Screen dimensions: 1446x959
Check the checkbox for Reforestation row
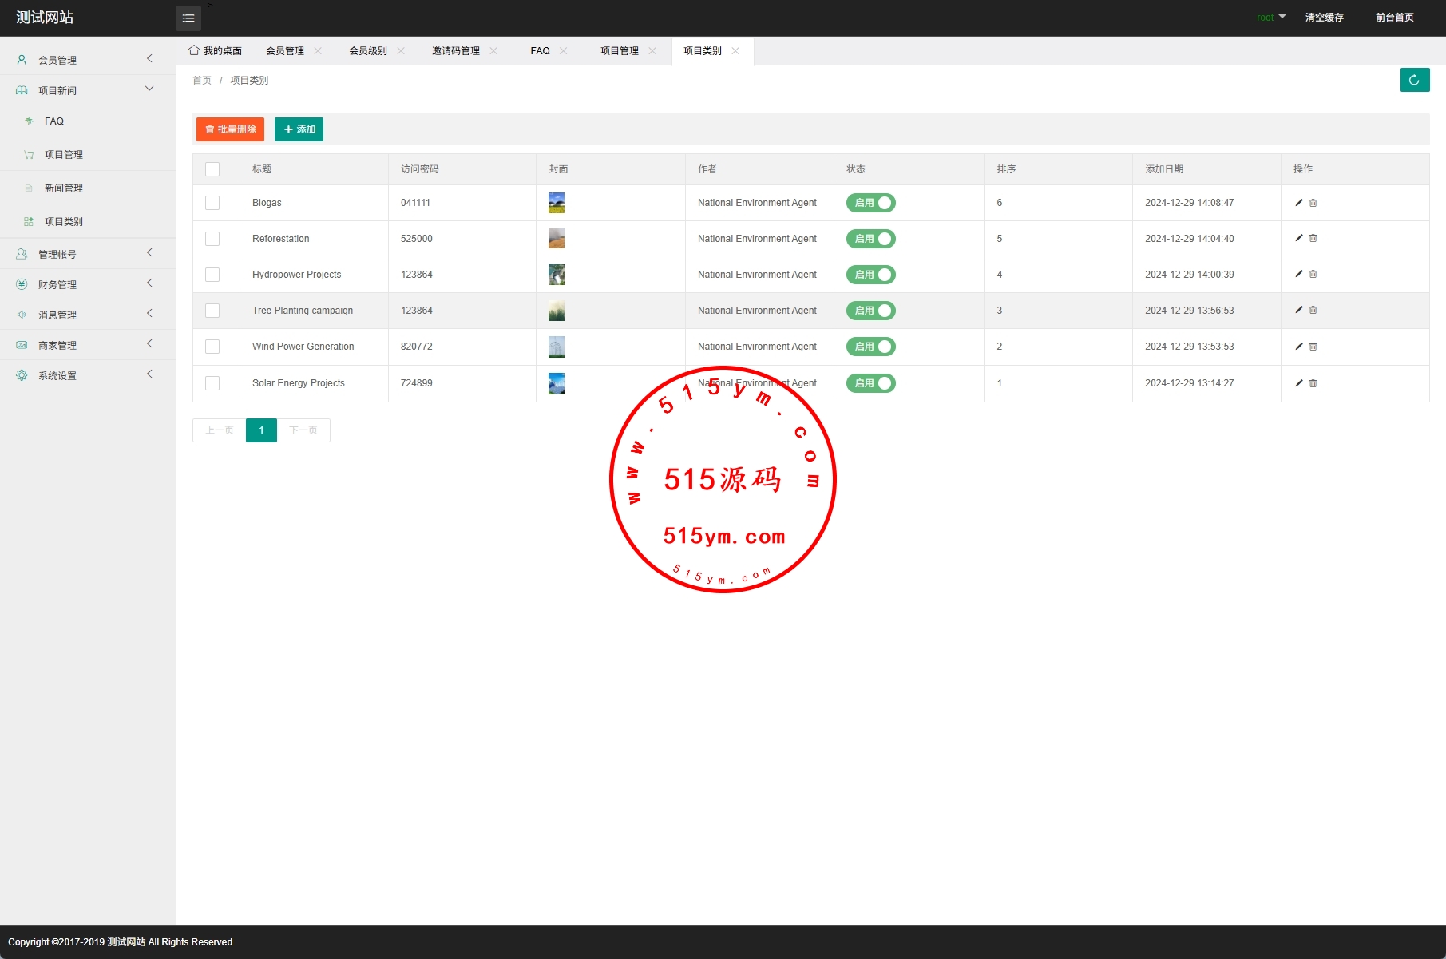(x=212, y=239)
